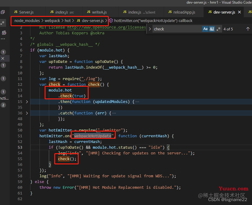Open the opensource.org licenses link
Screen dimensions: 252x205
click(106, 27)
